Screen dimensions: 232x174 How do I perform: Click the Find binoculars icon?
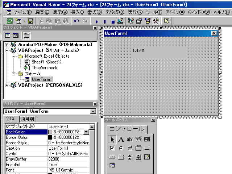(x=66, y=21)
